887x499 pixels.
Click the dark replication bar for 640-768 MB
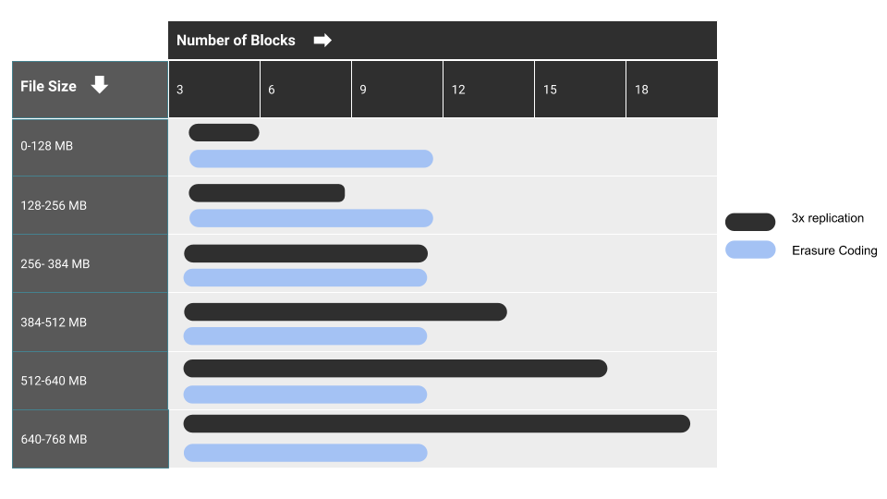coord(436,423)
